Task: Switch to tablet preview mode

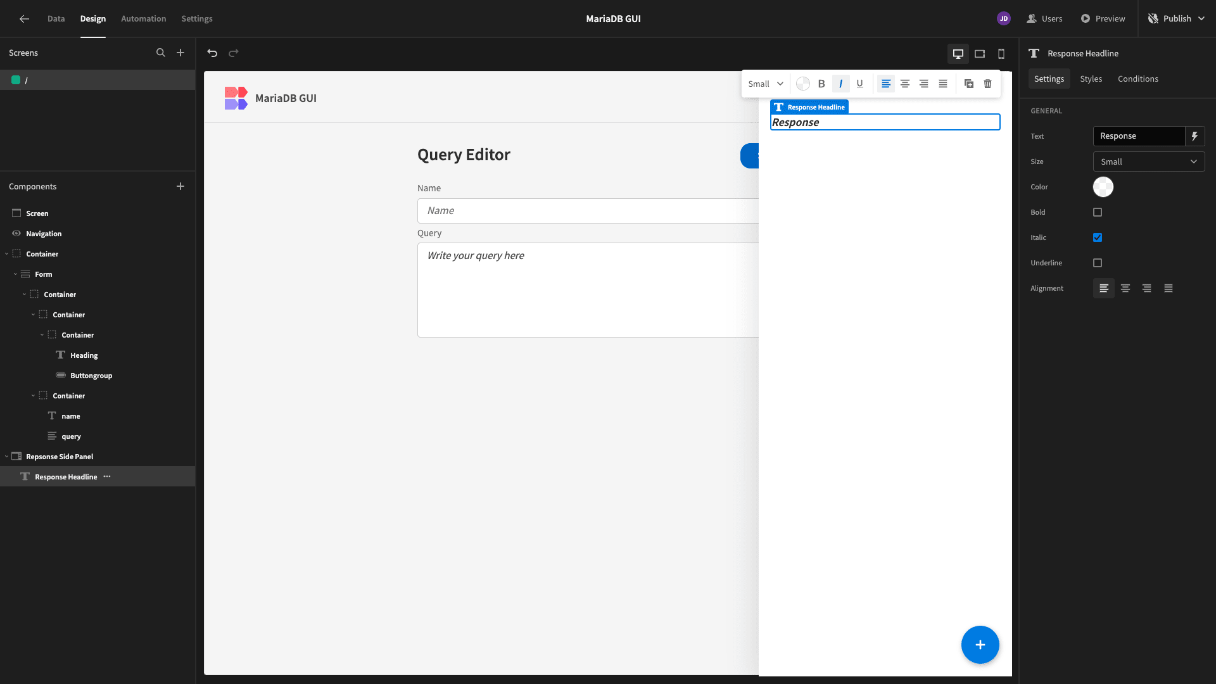Action: 980,54
